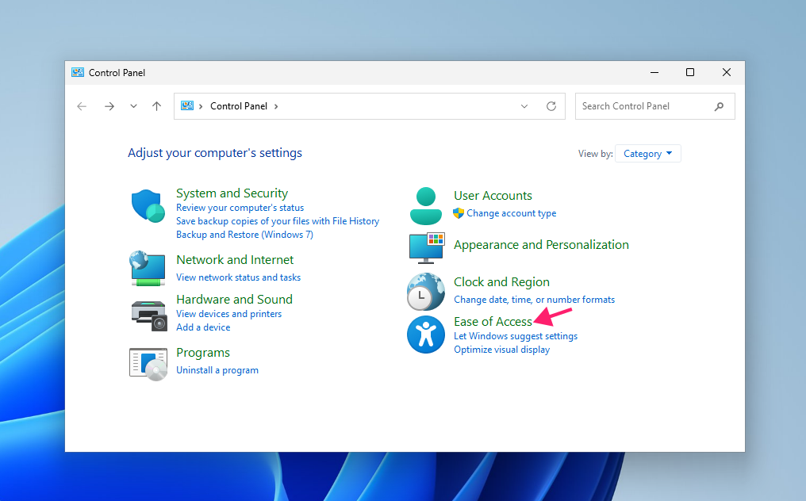Maximize the Control Panel window
806x501 pixels.
(690, 72)
